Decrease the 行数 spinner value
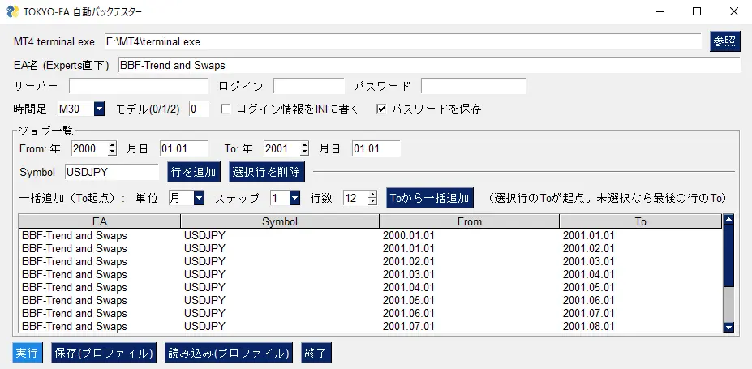The width and height of the screenshot is (752, 369). click(372, 201)
